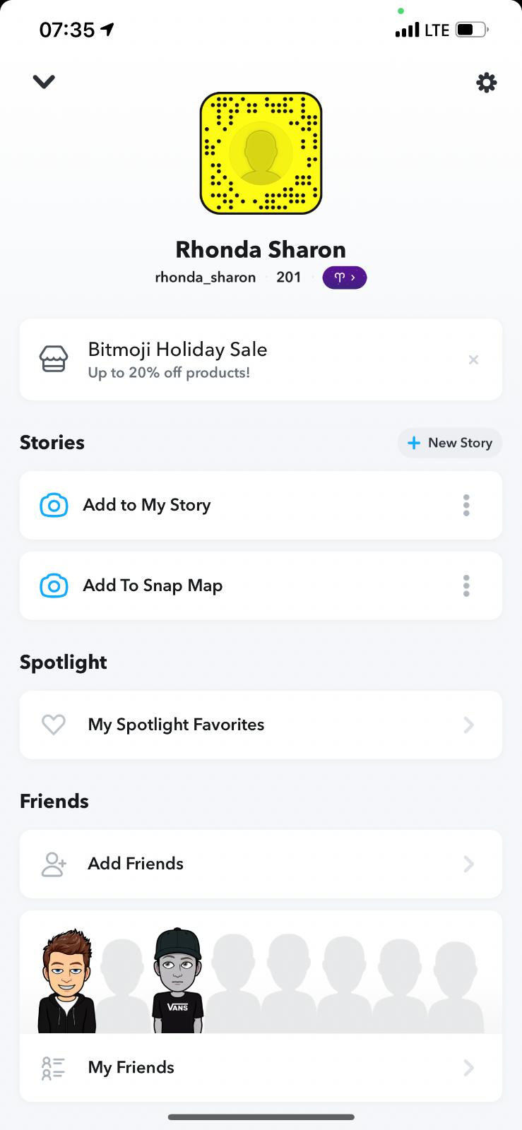Tap the My Friends list icon
The image size is (522, 1130).
pyautogui.click(x=54, y=1068)
